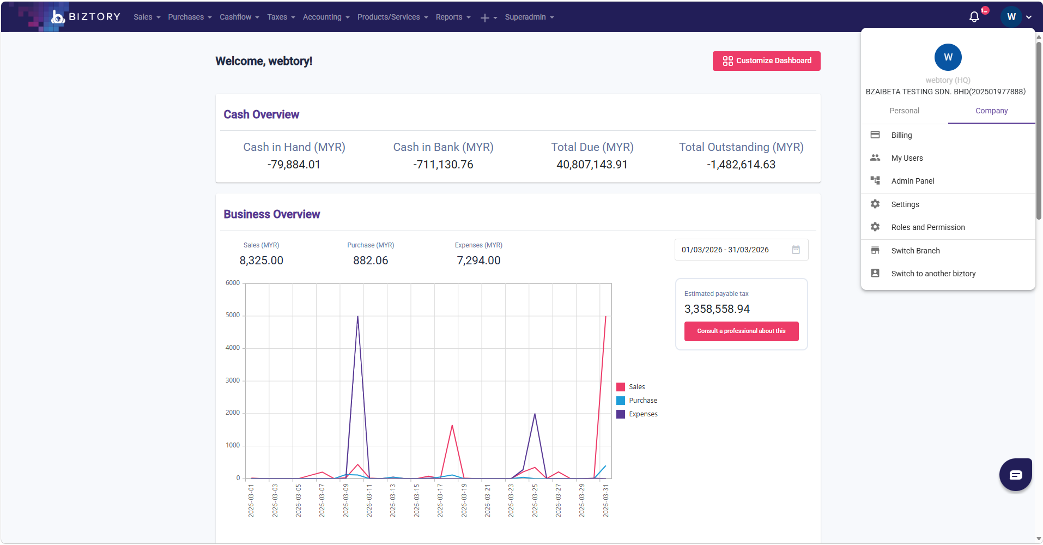Click the Biztory logo
Image resolution: width=1043 pixels, height=545 pixels.
[86, 17]
